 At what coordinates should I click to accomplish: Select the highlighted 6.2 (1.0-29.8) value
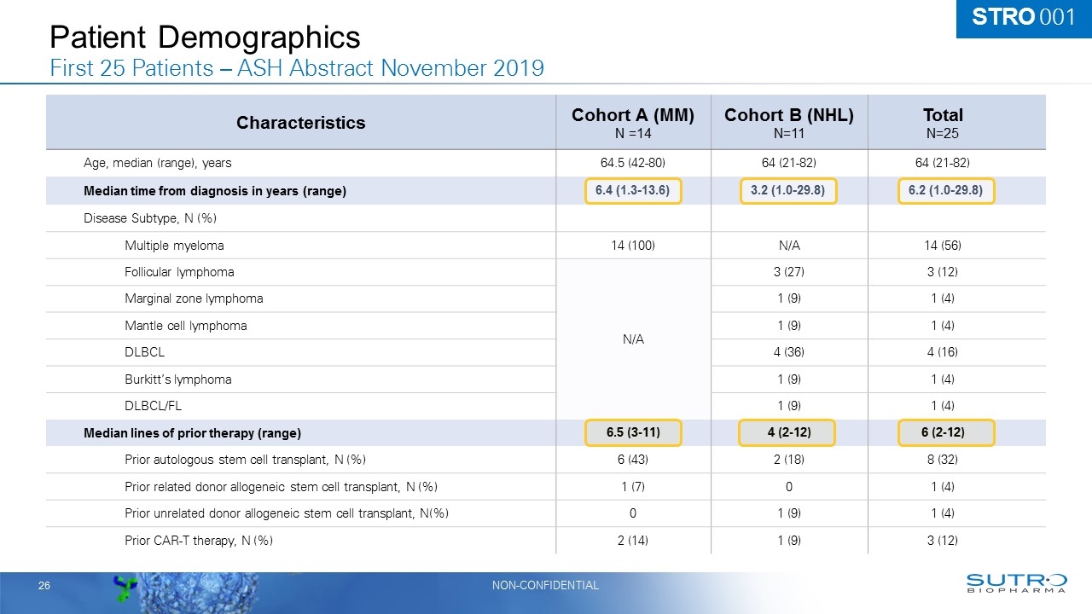(x=947, y=191)
